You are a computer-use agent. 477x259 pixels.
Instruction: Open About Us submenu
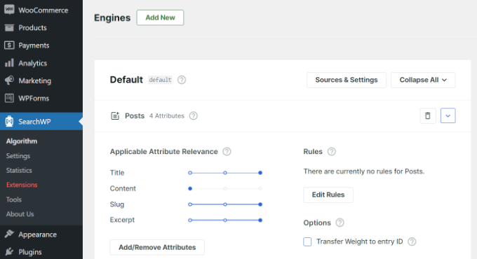pos(20,214)
